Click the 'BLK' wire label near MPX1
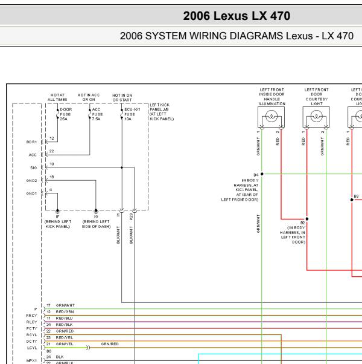 60,357
